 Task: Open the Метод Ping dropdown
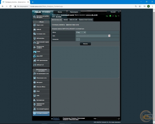click(x=81, y=33)
